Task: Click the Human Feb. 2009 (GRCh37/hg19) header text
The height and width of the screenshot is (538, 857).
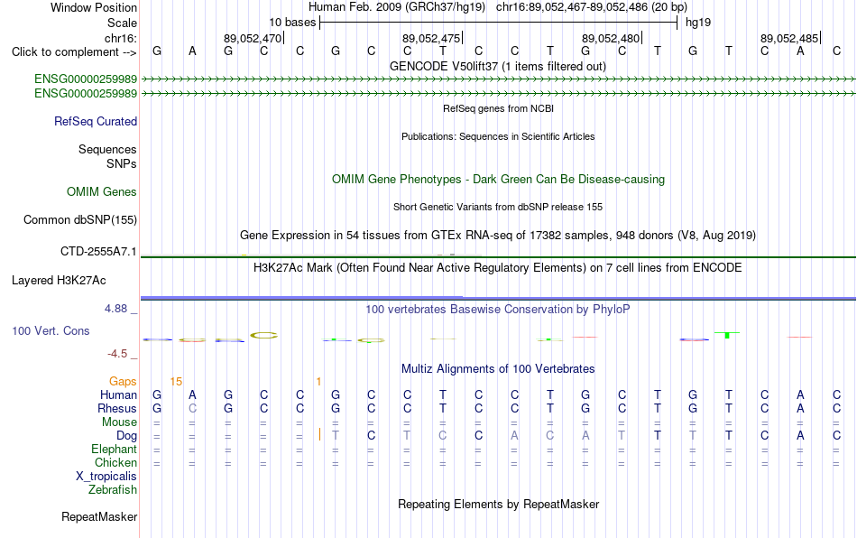Action: point(397,7)
